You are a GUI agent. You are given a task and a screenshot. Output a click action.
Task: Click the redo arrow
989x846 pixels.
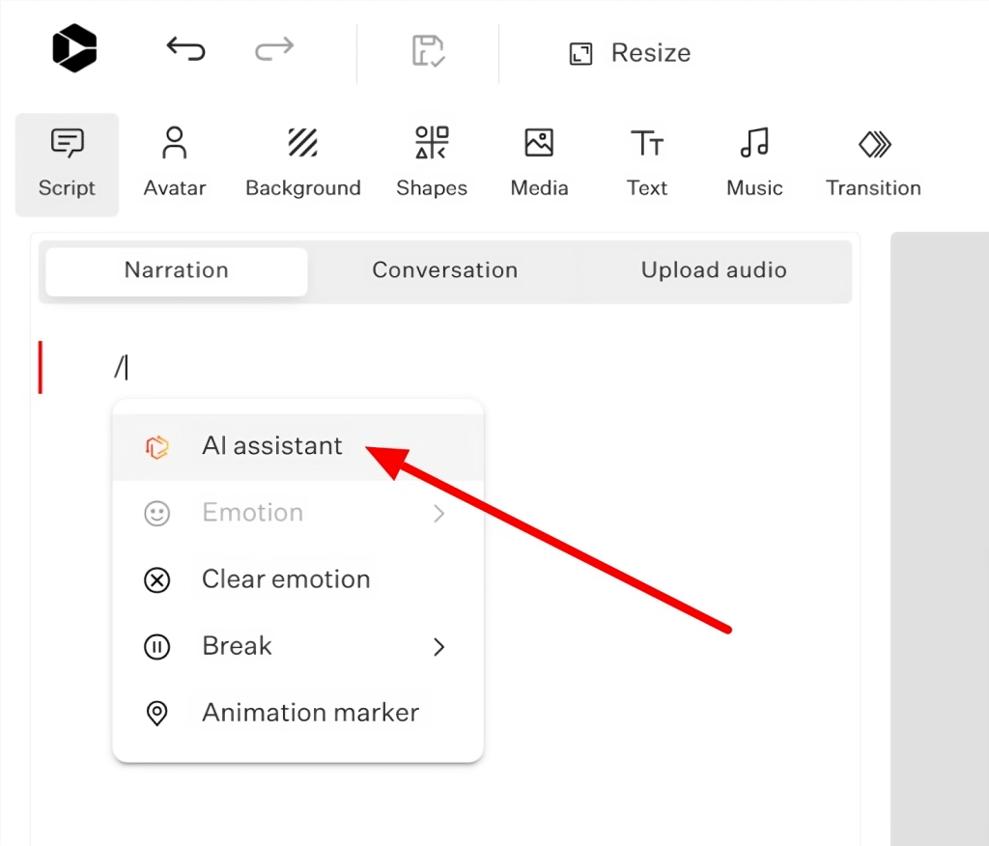274,48
